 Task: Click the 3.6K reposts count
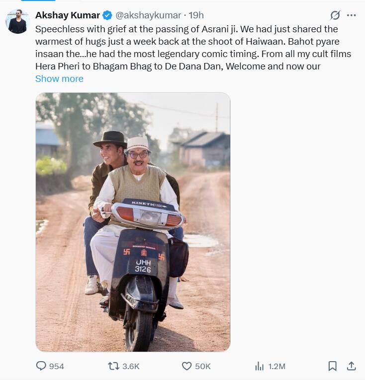(131, 366)
